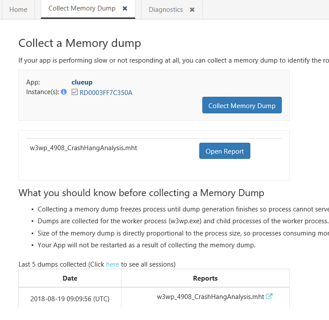
Task: Open Report for w3wp_4908 analysis
Action: (x=225, y=151)
